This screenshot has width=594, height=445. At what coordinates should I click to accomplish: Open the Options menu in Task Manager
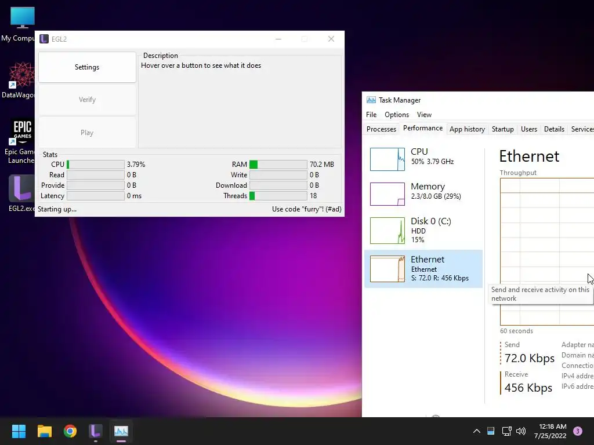point(397,115)
